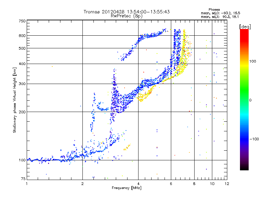Screen dimensions: 267x200
Task: Select the 'RwPretec (8p)' subtitle text
Action: (x=126, y=16)
